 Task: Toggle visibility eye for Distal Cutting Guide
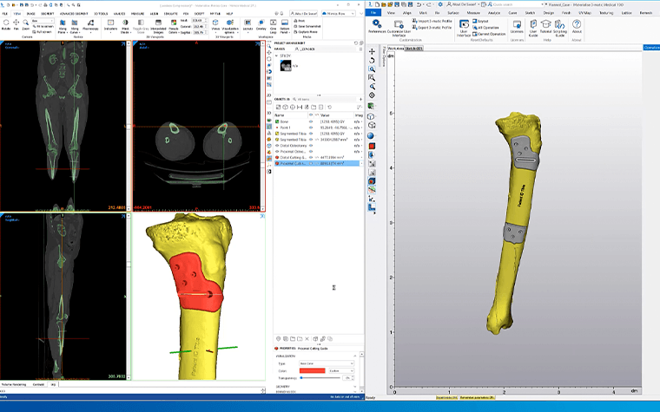pyautogui.click(x=311, y=157)
